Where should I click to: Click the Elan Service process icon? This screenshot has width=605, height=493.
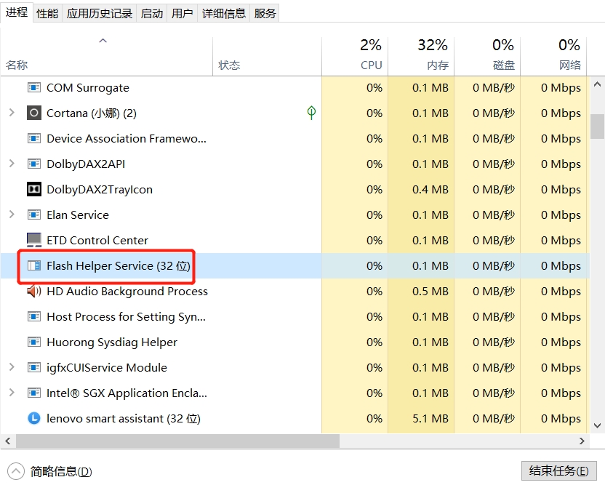(x=34, y=215)
